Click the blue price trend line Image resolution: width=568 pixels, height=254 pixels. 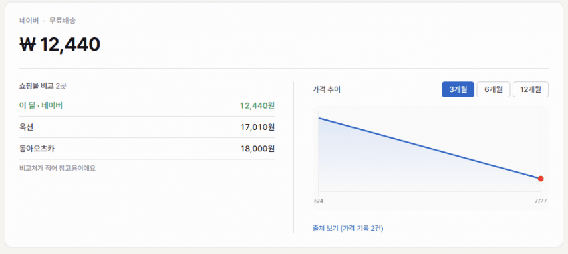point(430,148)
